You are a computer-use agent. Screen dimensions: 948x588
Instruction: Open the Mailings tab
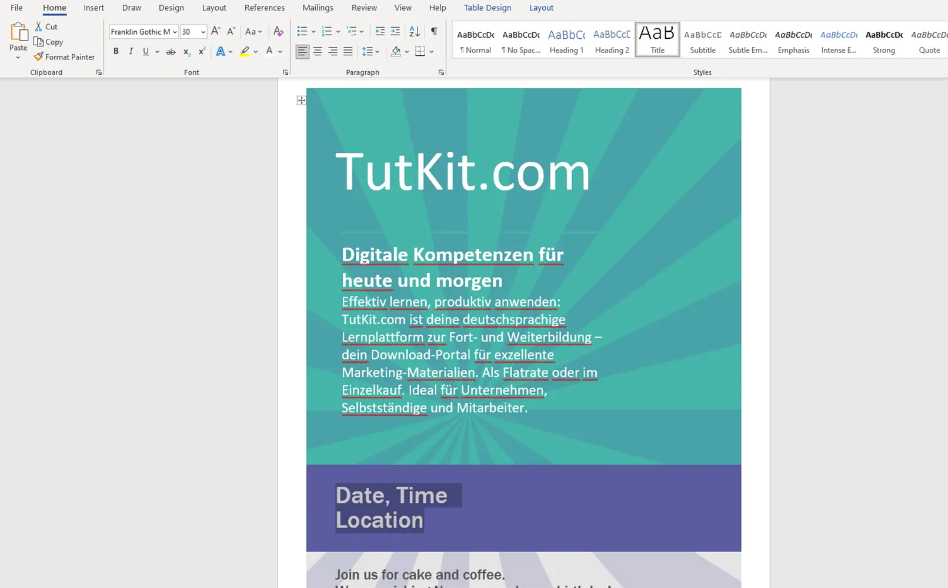pos(318,8)
